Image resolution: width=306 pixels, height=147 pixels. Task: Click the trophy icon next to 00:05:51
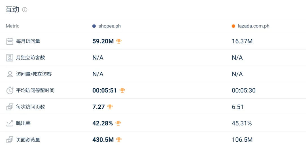coord(122,90)
